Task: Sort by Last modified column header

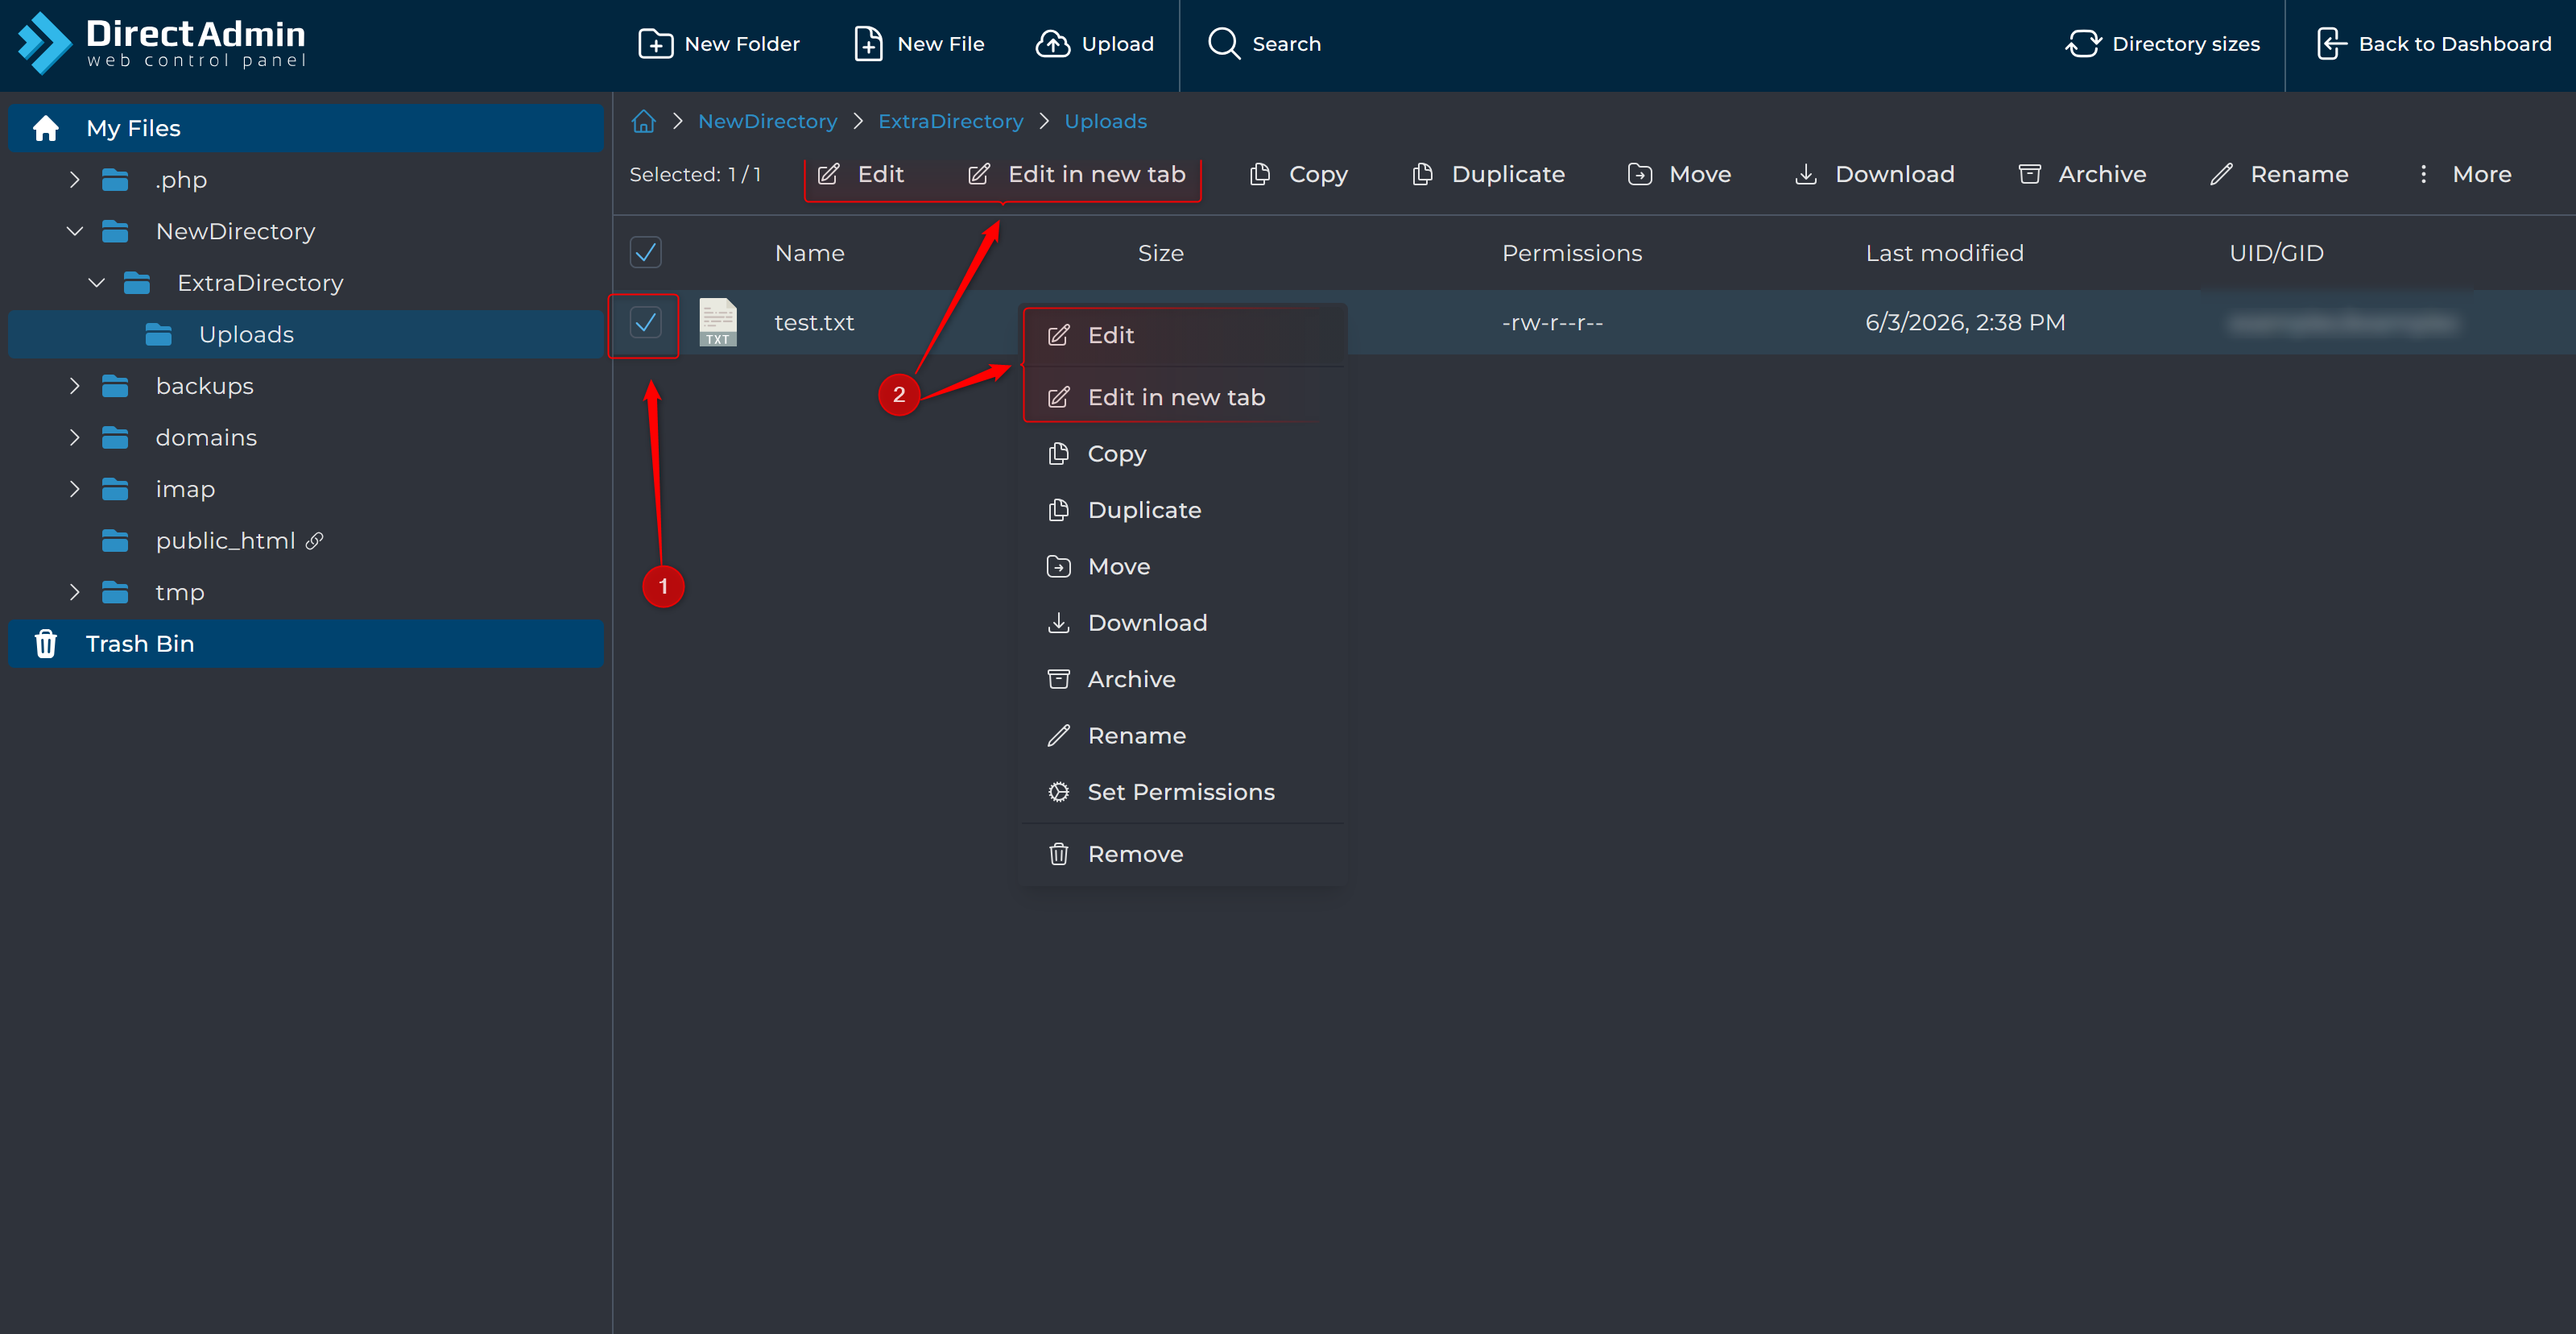Action: [x=1944, y=253]
